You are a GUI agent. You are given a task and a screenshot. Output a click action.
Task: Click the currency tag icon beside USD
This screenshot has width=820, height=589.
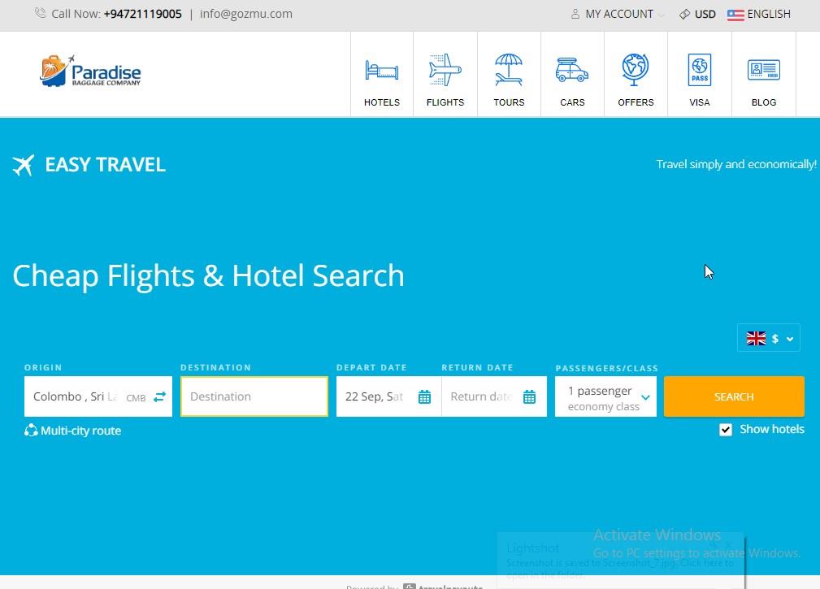click(x=684, y=14)
